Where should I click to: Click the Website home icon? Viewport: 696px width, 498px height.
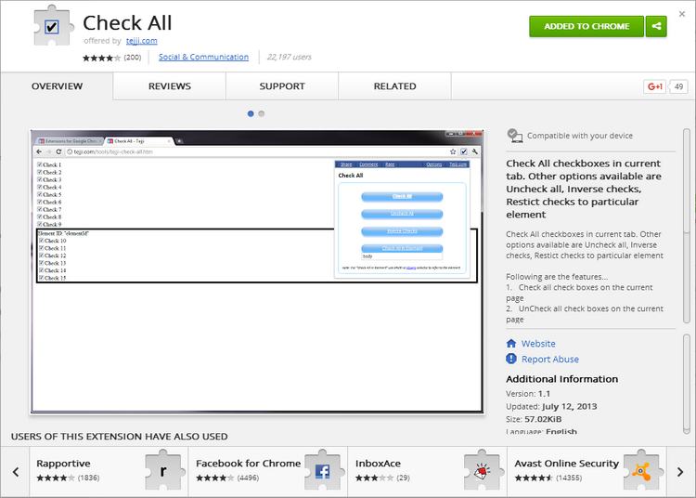click(x=511, y=344)
